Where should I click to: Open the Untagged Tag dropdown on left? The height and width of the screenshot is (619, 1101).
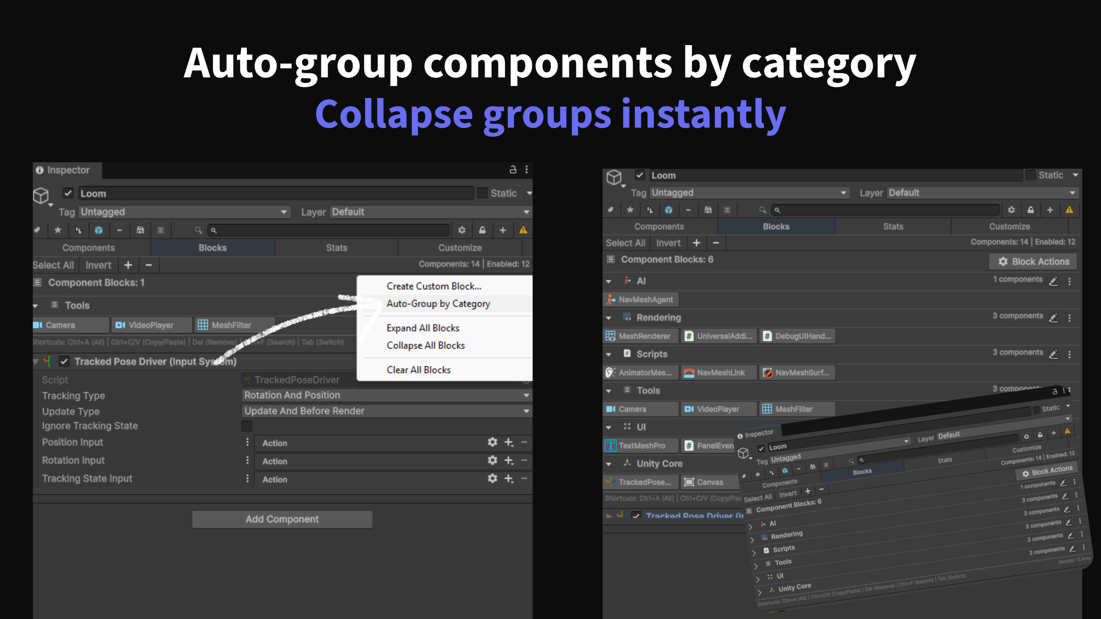click(x=184, y=212)
